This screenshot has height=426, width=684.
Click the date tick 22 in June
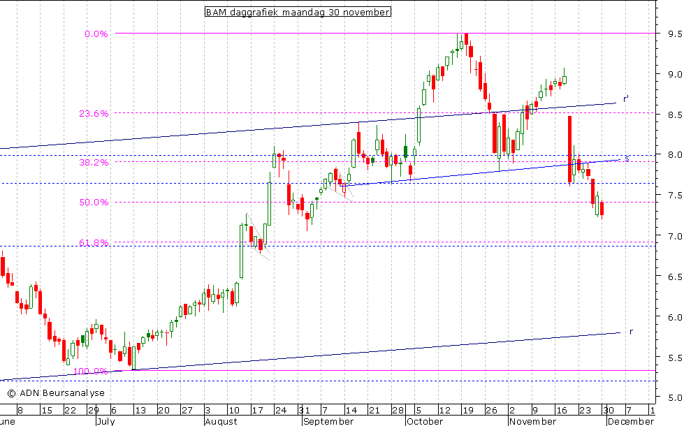click(70, 411)
